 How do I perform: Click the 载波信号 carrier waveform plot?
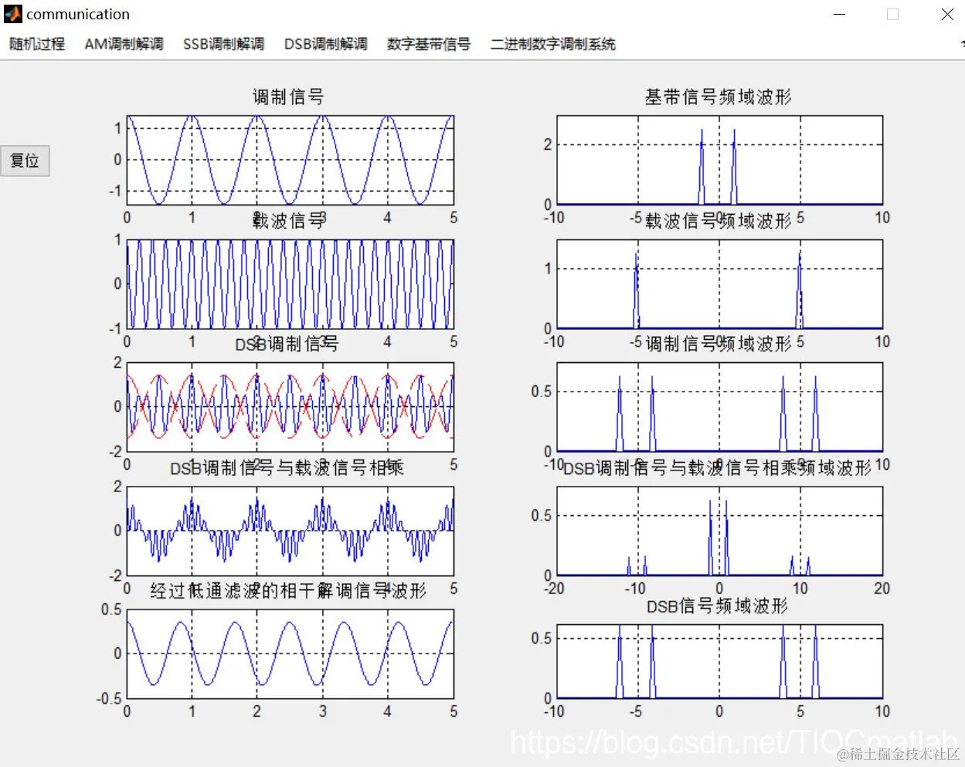[290, 283]
